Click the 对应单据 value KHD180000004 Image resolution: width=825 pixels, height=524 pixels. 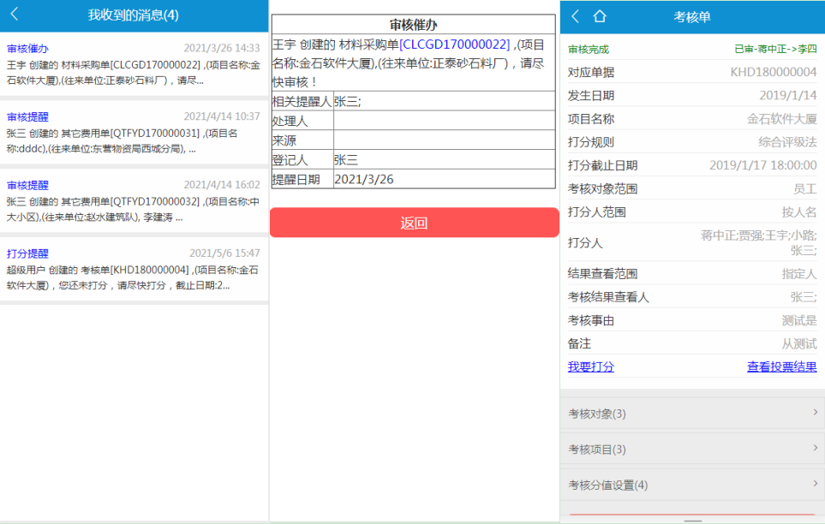[x=773, y=72]
